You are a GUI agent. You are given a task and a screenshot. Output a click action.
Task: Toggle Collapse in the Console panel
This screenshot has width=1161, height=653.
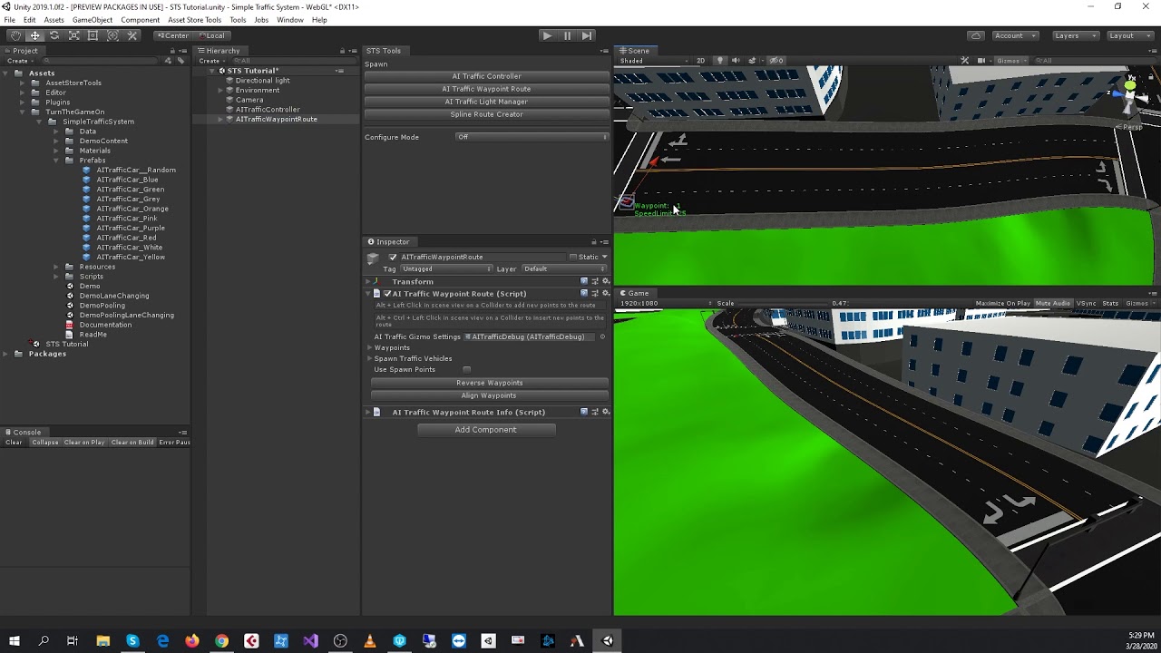pos(44,443)
